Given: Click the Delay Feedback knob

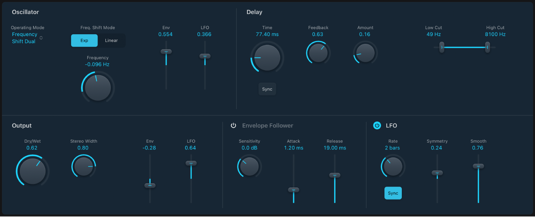Looking at the screenshot, I should (318, 52).
